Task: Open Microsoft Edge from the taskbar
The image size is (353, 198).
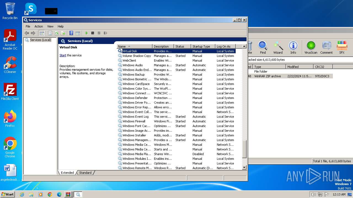Action: 59,194
